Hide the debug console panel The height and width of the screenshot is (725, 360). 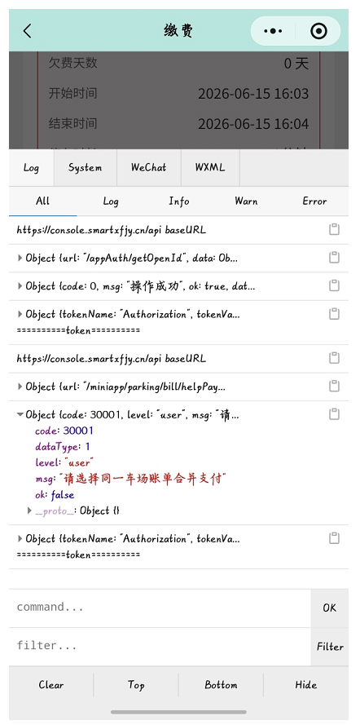(306, 685)
